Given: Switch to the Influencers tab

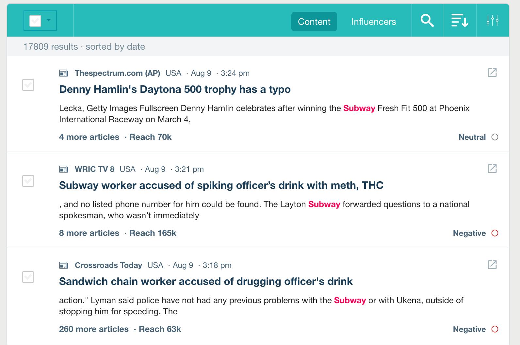Looking at the screenshot, I should [x=374, y=22].
